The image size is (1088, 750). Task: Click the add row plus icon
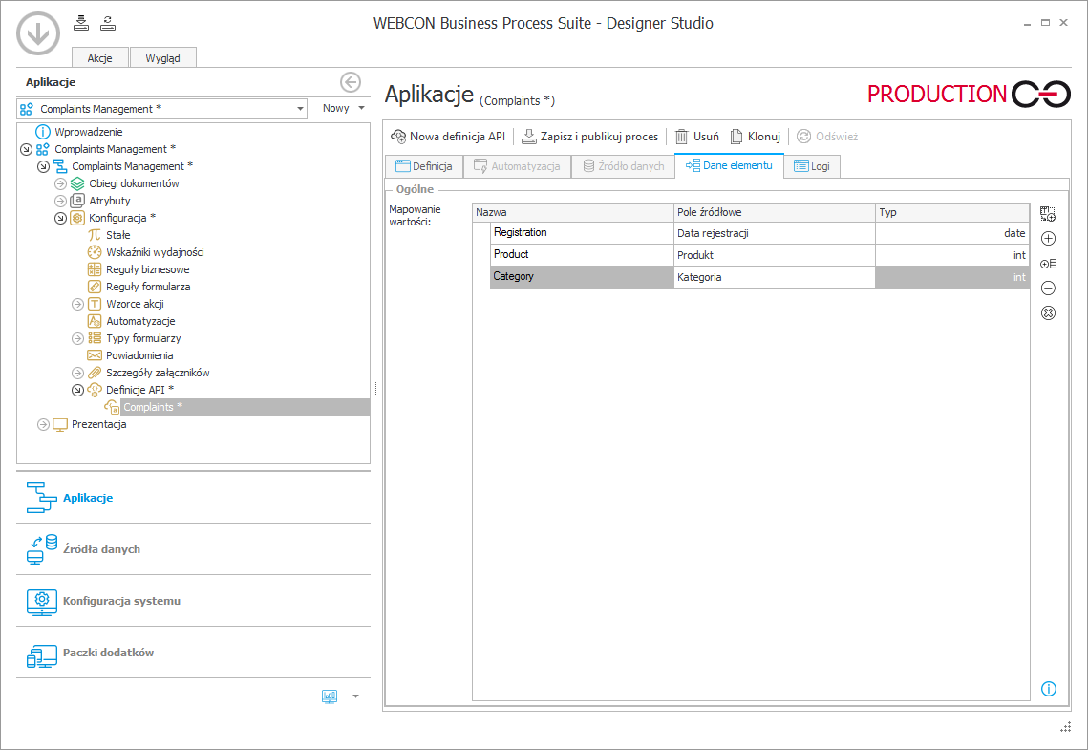[1049, 239]
